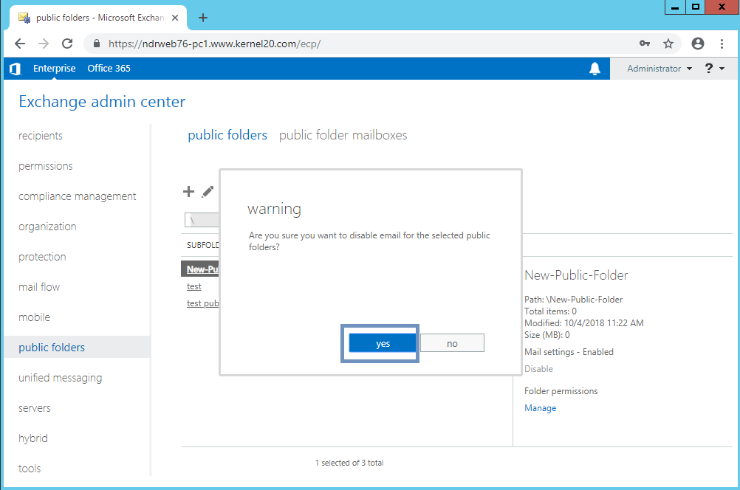Click the browser back arrow
740x490 pixels.
(20, 44)
